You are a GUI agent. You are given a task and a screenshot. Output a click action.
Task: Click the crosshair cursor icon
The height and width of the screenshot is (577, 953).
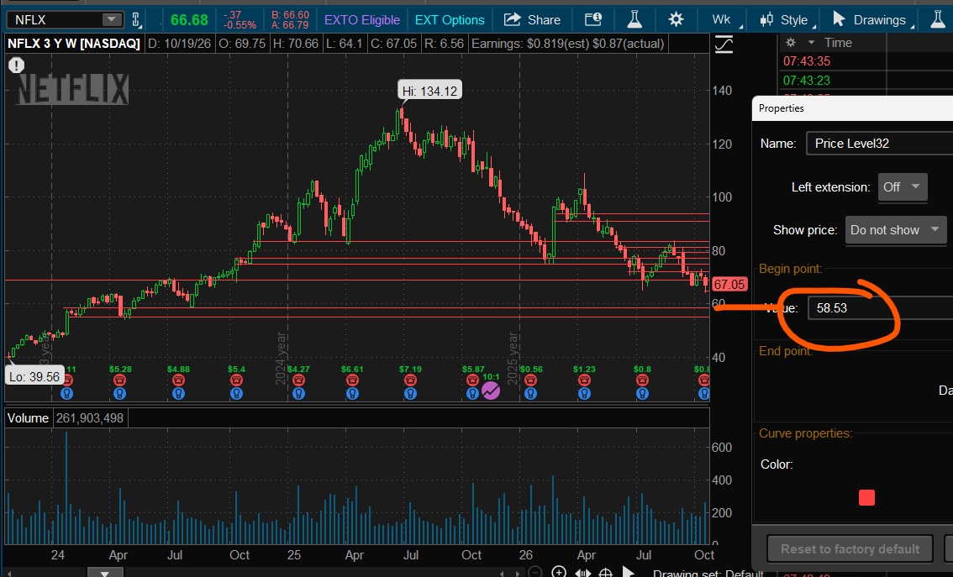point(605,572)
